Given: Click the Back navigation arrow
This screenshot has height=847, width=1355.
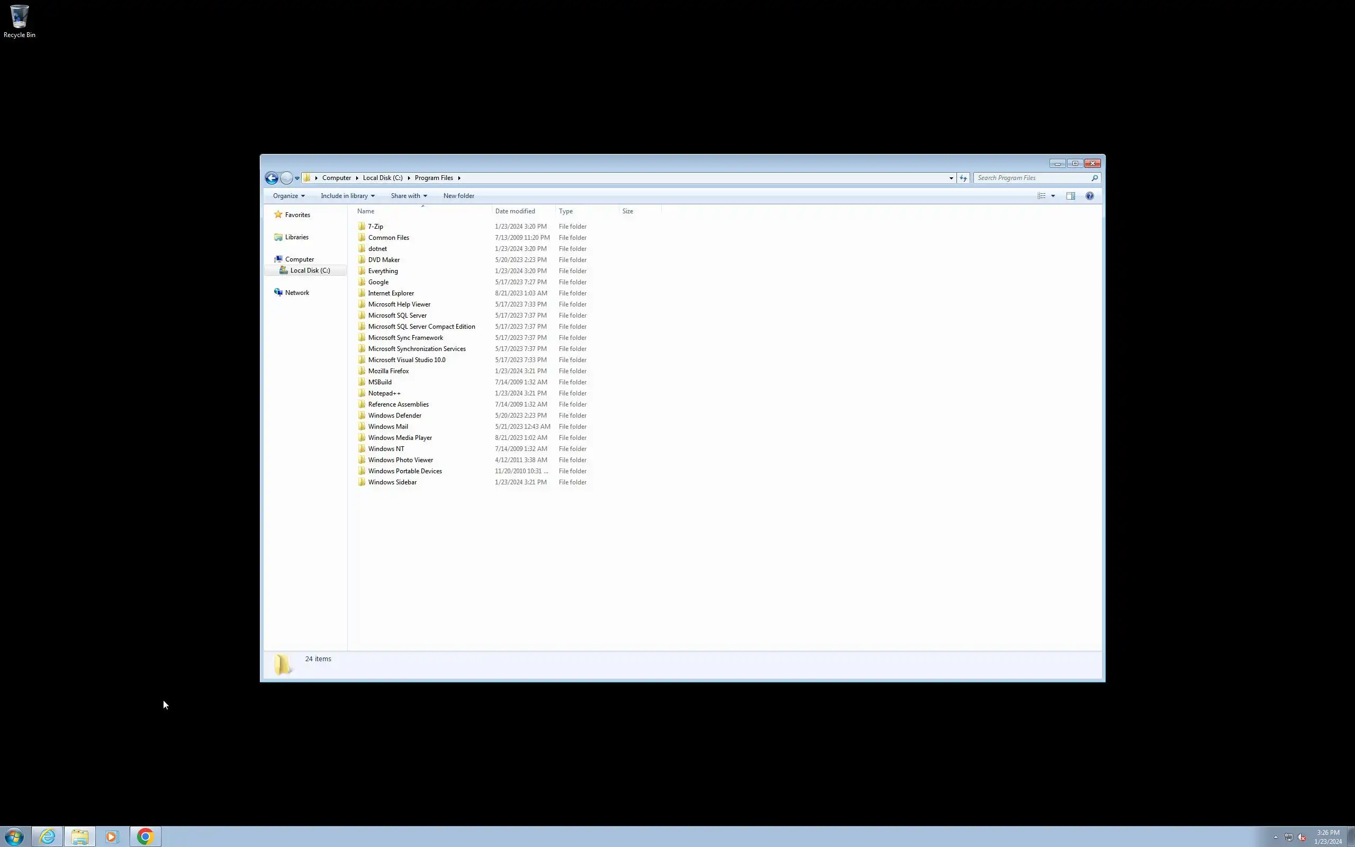Looking at the screenshot, I should click(272, 178).
